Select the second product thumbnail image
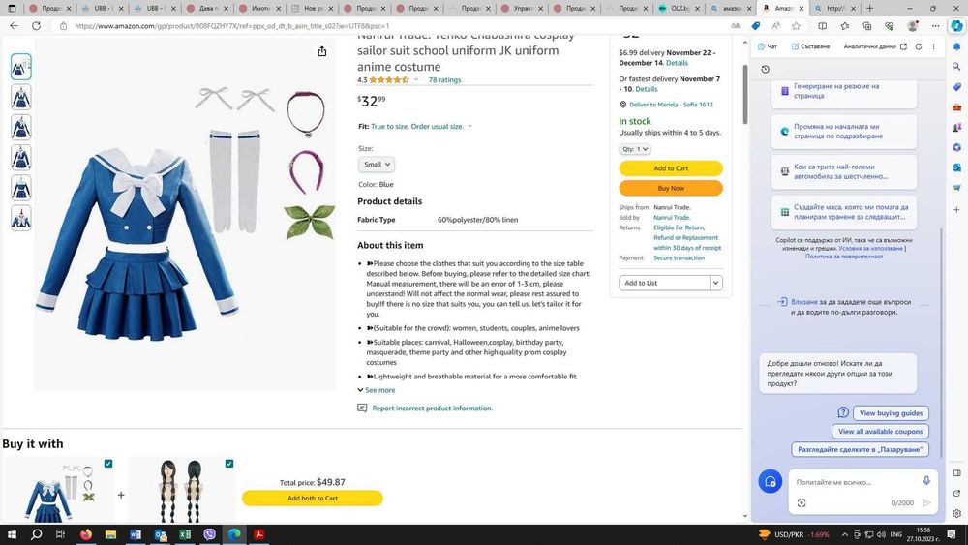 21,98
